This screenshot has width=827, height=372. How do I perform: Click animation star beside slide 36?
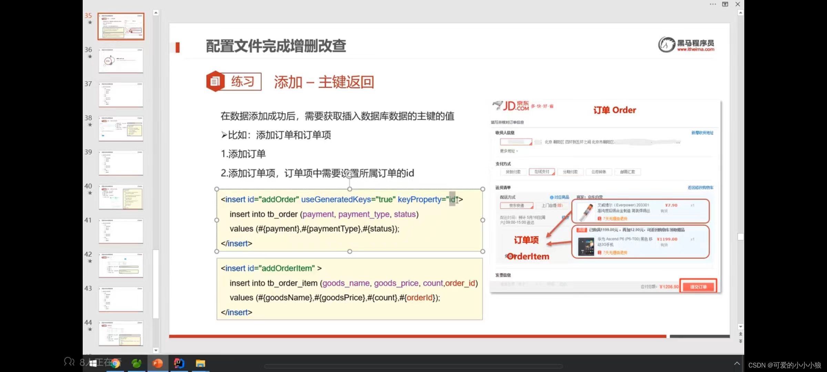[90, 56]
